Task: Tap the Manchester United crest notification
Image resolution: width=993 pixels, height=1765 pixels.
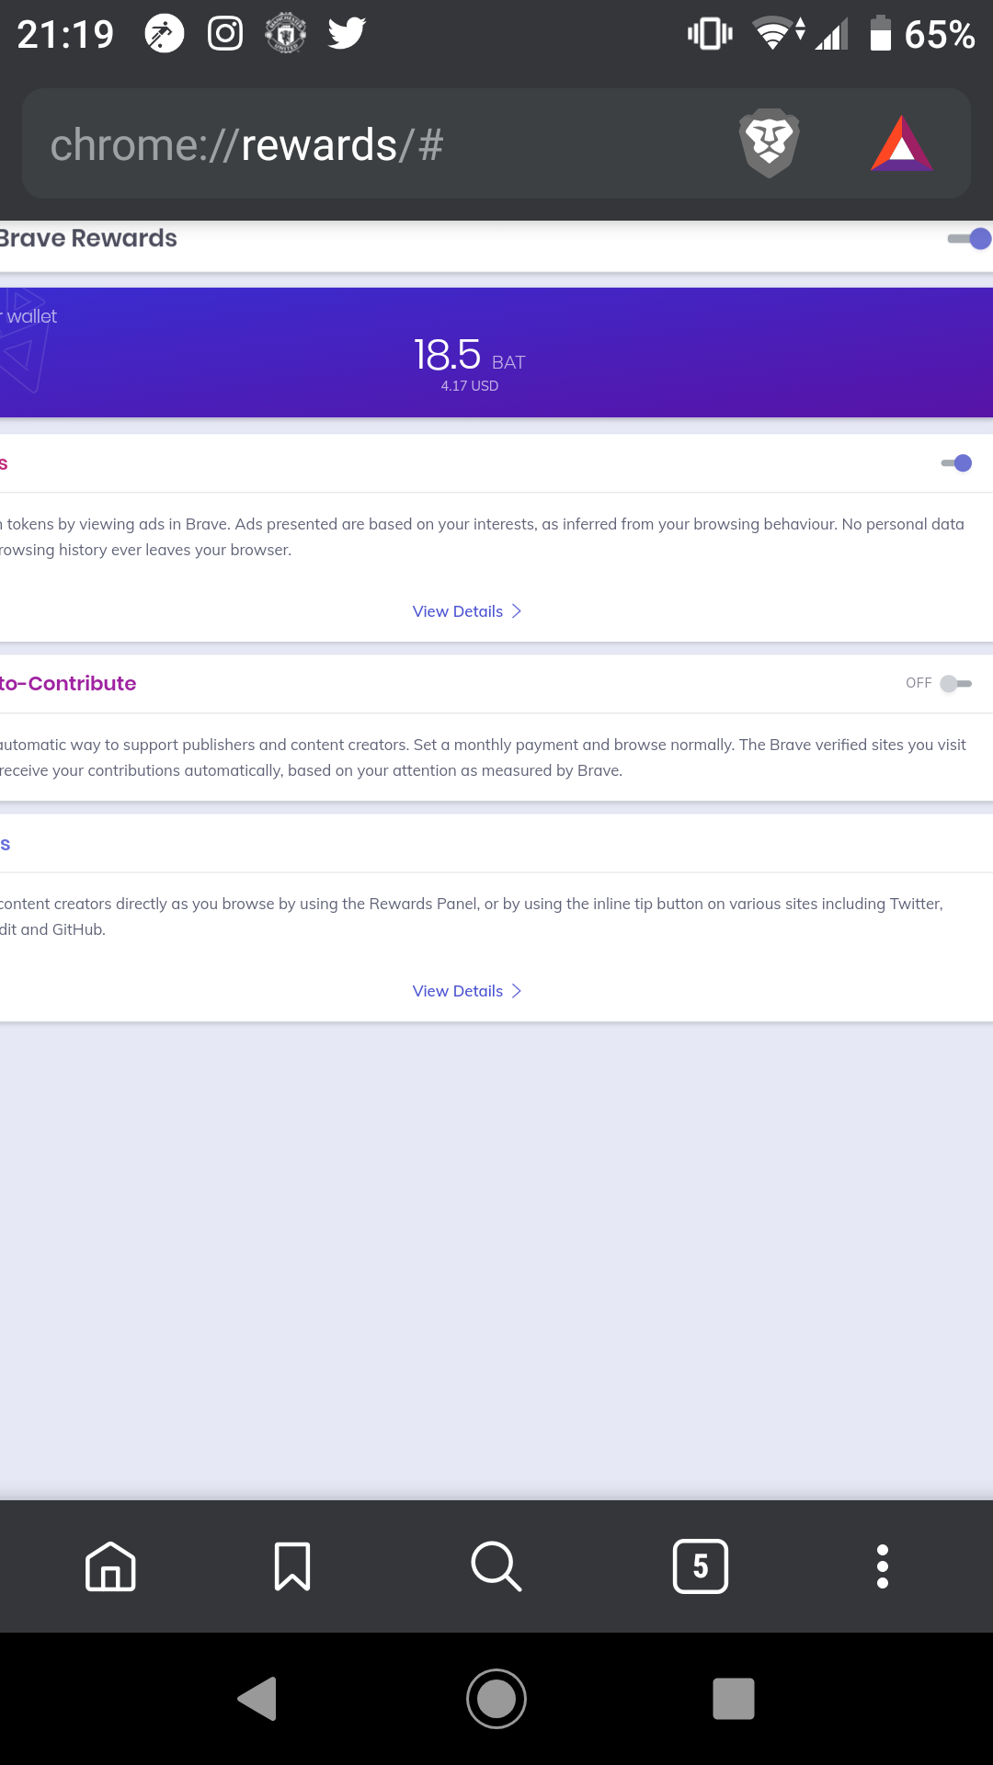Action: point(286,34)
